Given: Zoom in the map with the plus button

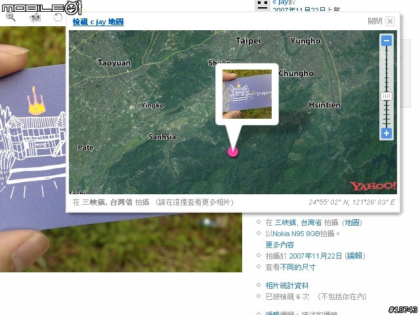Looking at the screenshot, I should coord(387,133).
